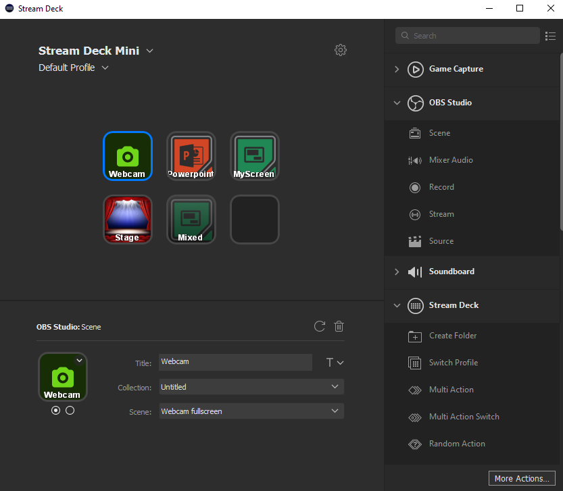Select the Source clapperboard icon

tap(415, 242)
